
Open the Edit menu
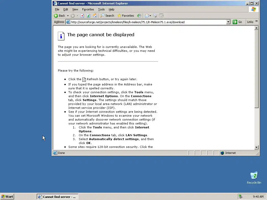point(66,10)
